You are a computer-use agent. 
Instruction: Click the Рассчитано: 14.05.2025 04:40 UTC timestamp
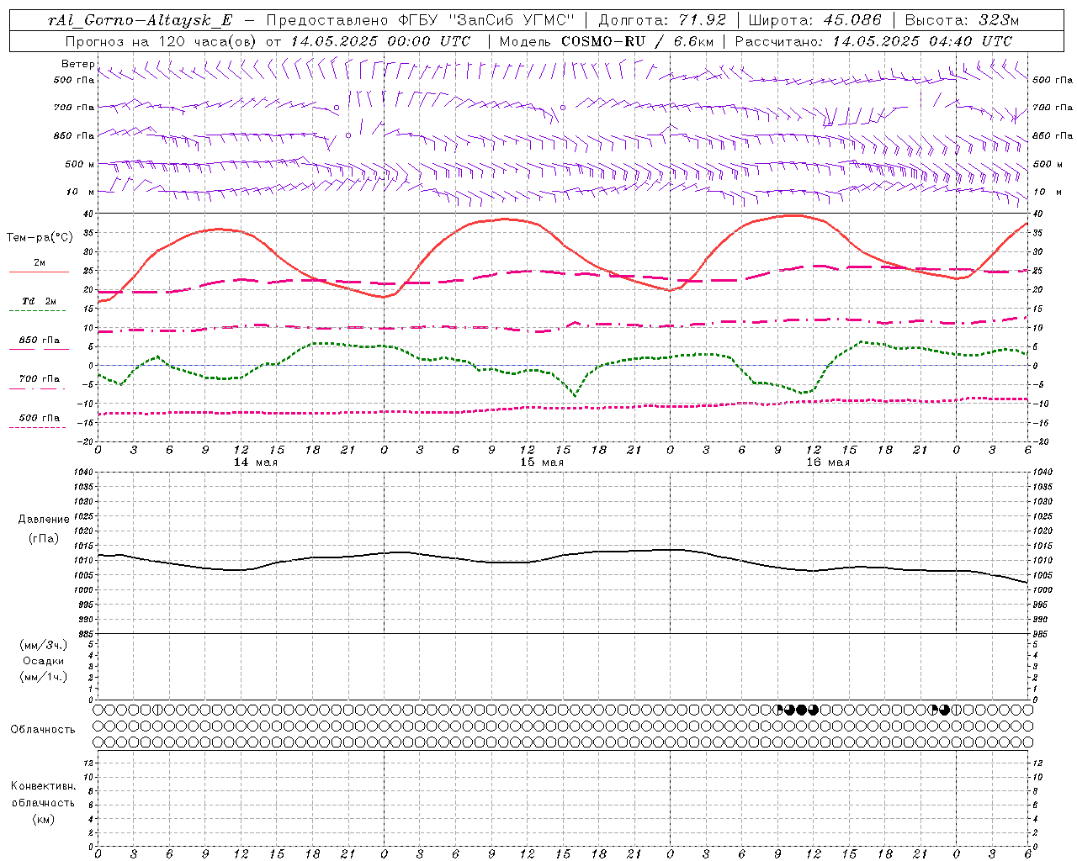[x=874, y=41]
